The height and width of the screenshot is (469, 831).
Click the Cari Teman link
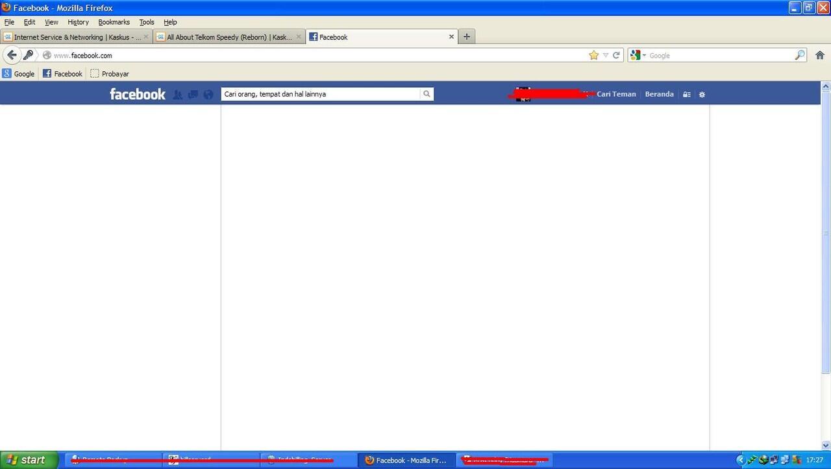(616, 94)
